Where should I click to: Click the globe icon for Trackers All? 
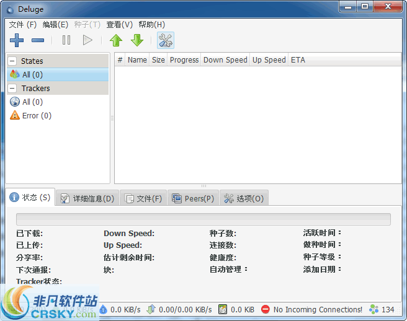15,102
